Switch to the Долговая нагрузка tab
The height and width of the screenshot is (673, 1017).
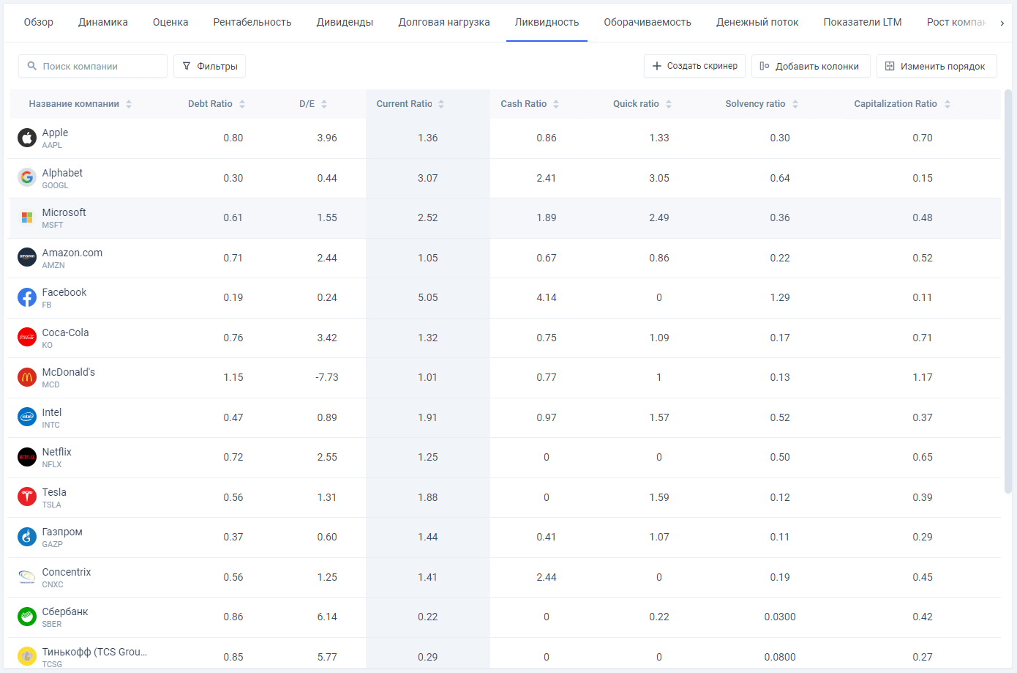[444, 22]
